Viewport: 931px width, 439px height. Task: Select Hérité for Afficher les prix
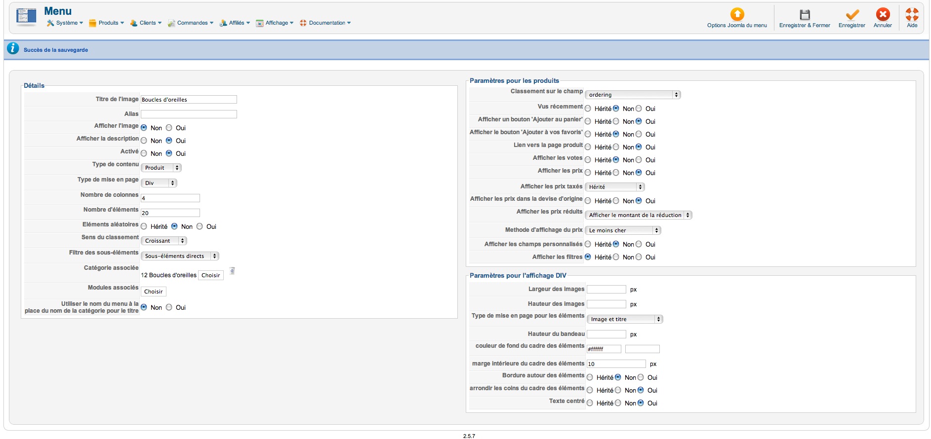pyautogui.click(x=588, y=173)
